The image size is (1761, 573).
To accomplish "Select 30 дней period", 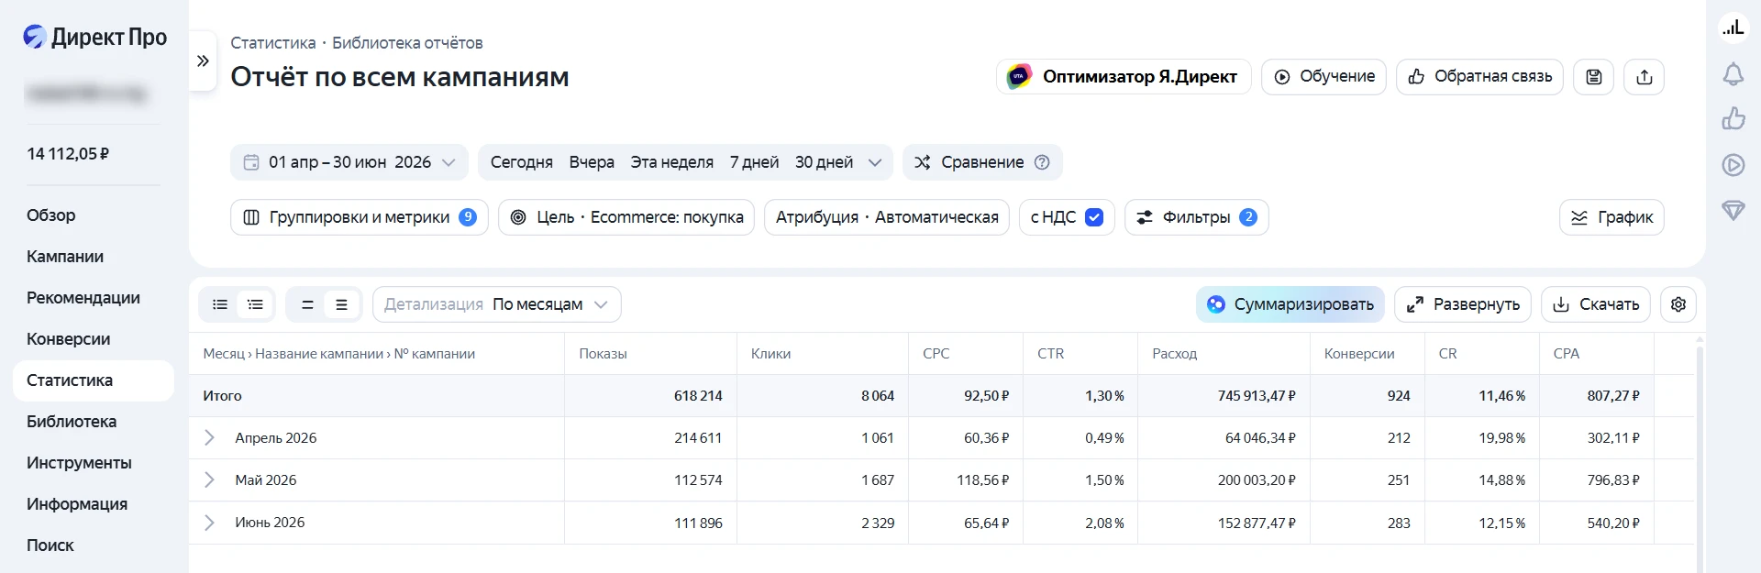I will click(824, 162).
